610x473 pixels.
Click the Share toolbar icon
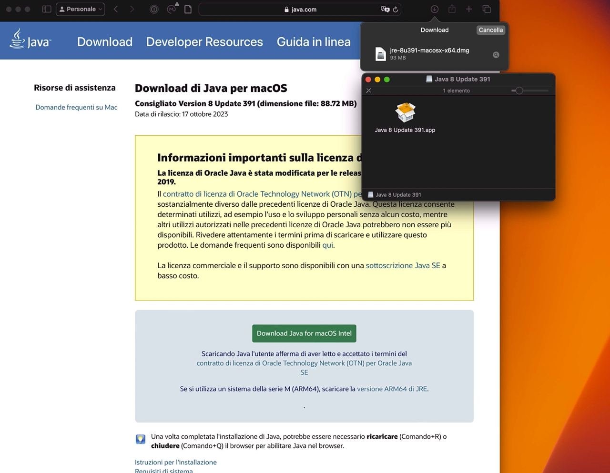[x=452, y=9]
